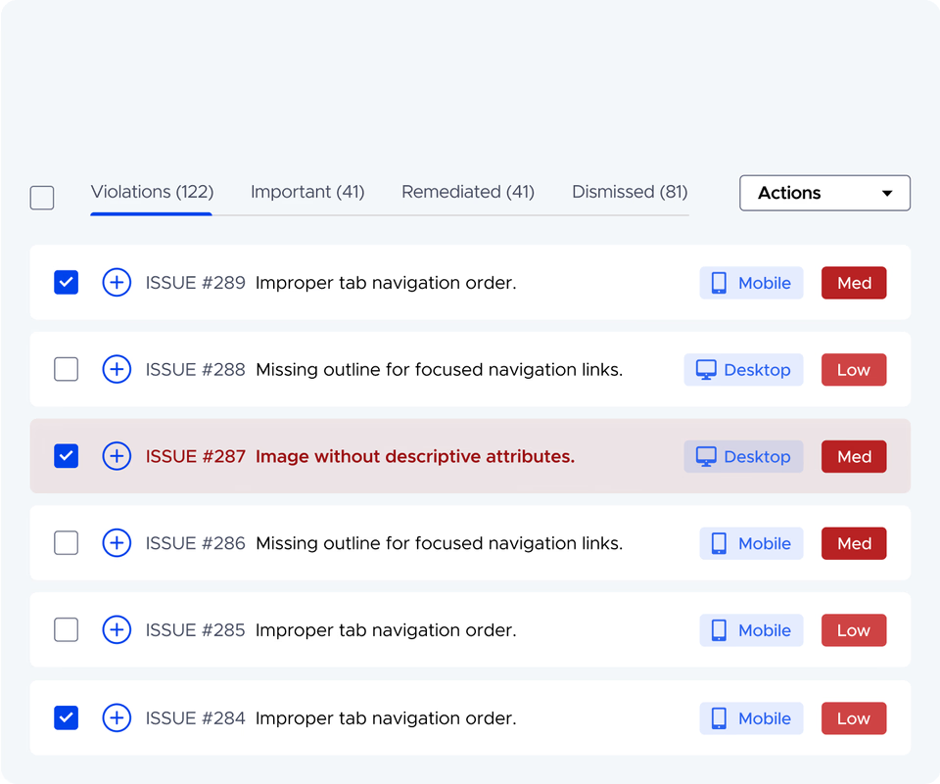This screenshot has height=784, width=940.
Task: Toggle the select-all checkbox by the tabs
Action: [x=42, y=198]
